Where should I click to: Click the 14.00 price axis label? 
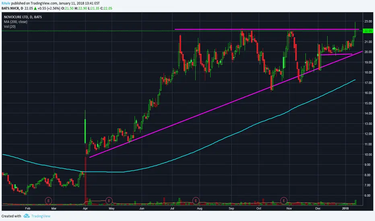point(368,113)
